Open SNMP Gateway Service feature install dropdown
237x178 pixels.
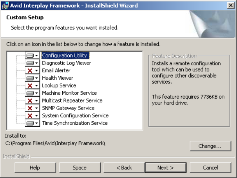pyautogui.click(x=33, y=108)
